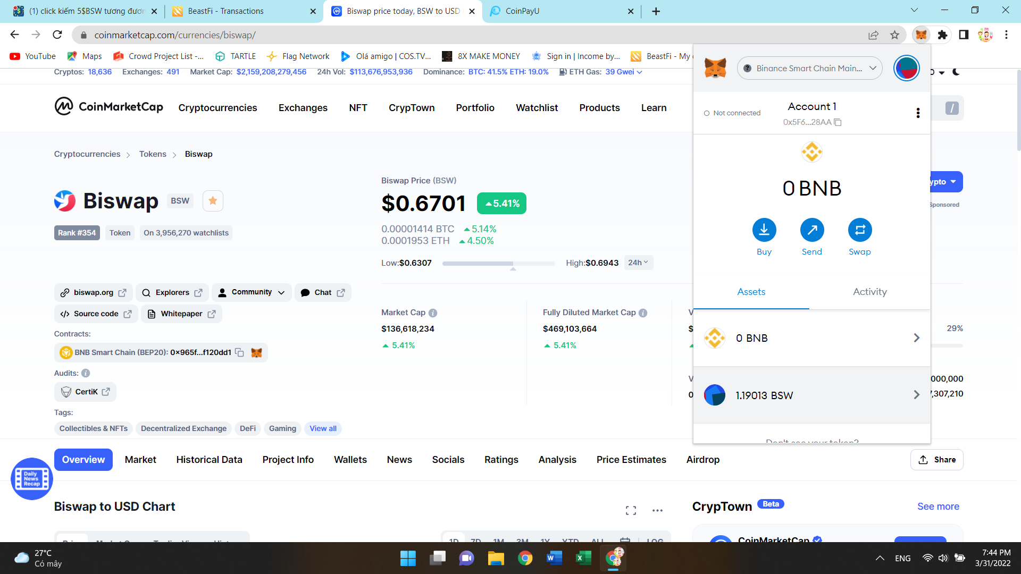Open the Binance Smart Chain network dropdown
This screenshot has width=1021, height=574.
[809, 68]
